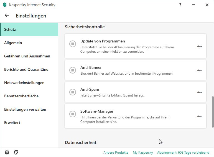The height and width of the screenshot is (157, 214).
Task: Enable the Anti-Banner component switch
Action: point(72,70)
